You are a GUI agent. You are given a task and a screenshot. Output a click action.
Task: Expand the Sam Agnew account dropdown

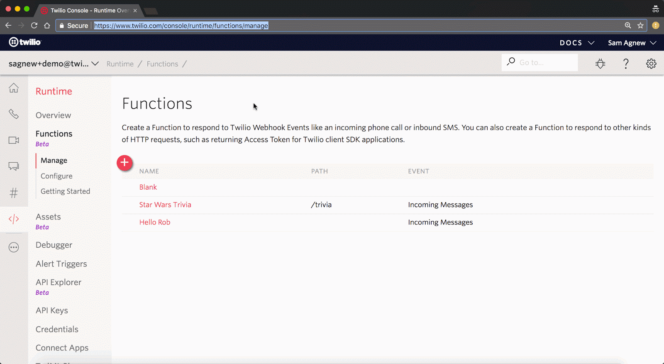pyautogui.click(x=632, y=43)
